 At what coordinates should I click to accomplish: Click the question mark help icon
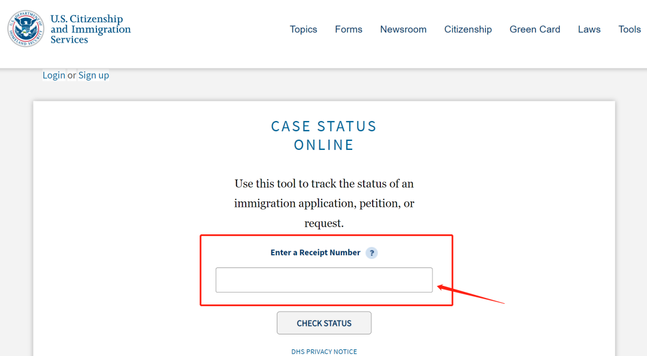(x=372, y=253)
